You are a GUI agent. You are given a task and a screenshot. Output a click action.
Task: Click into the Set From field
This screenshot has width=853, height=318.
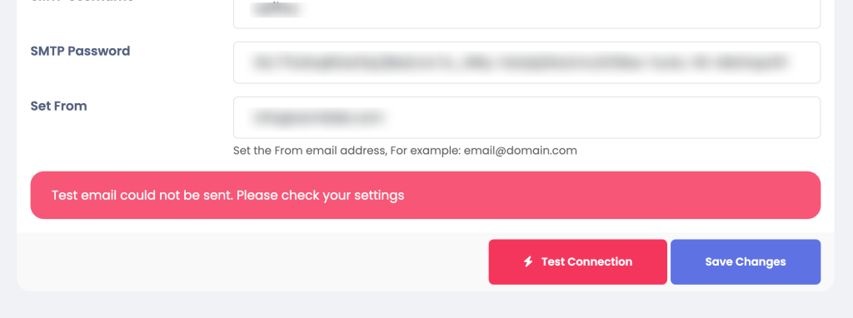[526, 117]
